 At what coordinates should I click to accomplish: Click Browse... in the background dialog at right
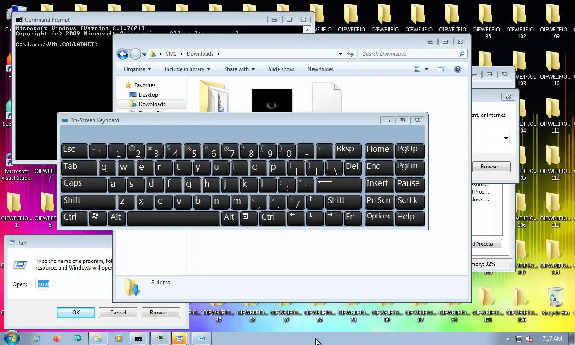(x=491, y=167)
